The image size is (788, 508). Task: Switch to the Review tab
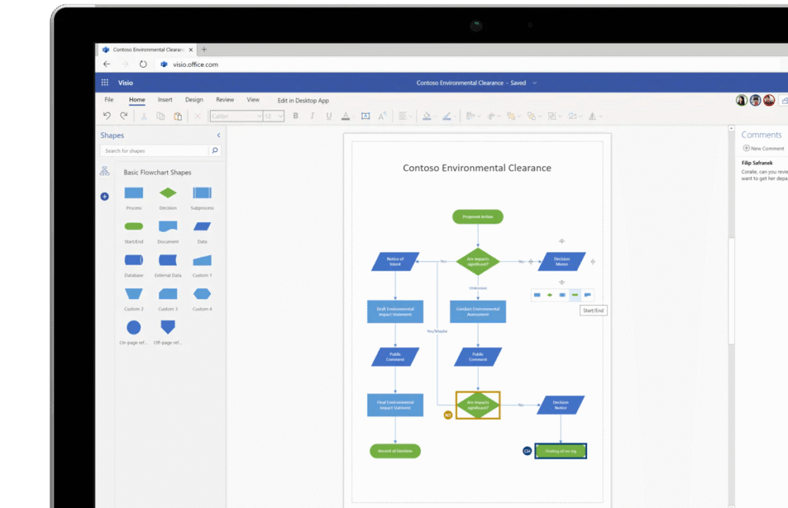click(x=225, y=100)
